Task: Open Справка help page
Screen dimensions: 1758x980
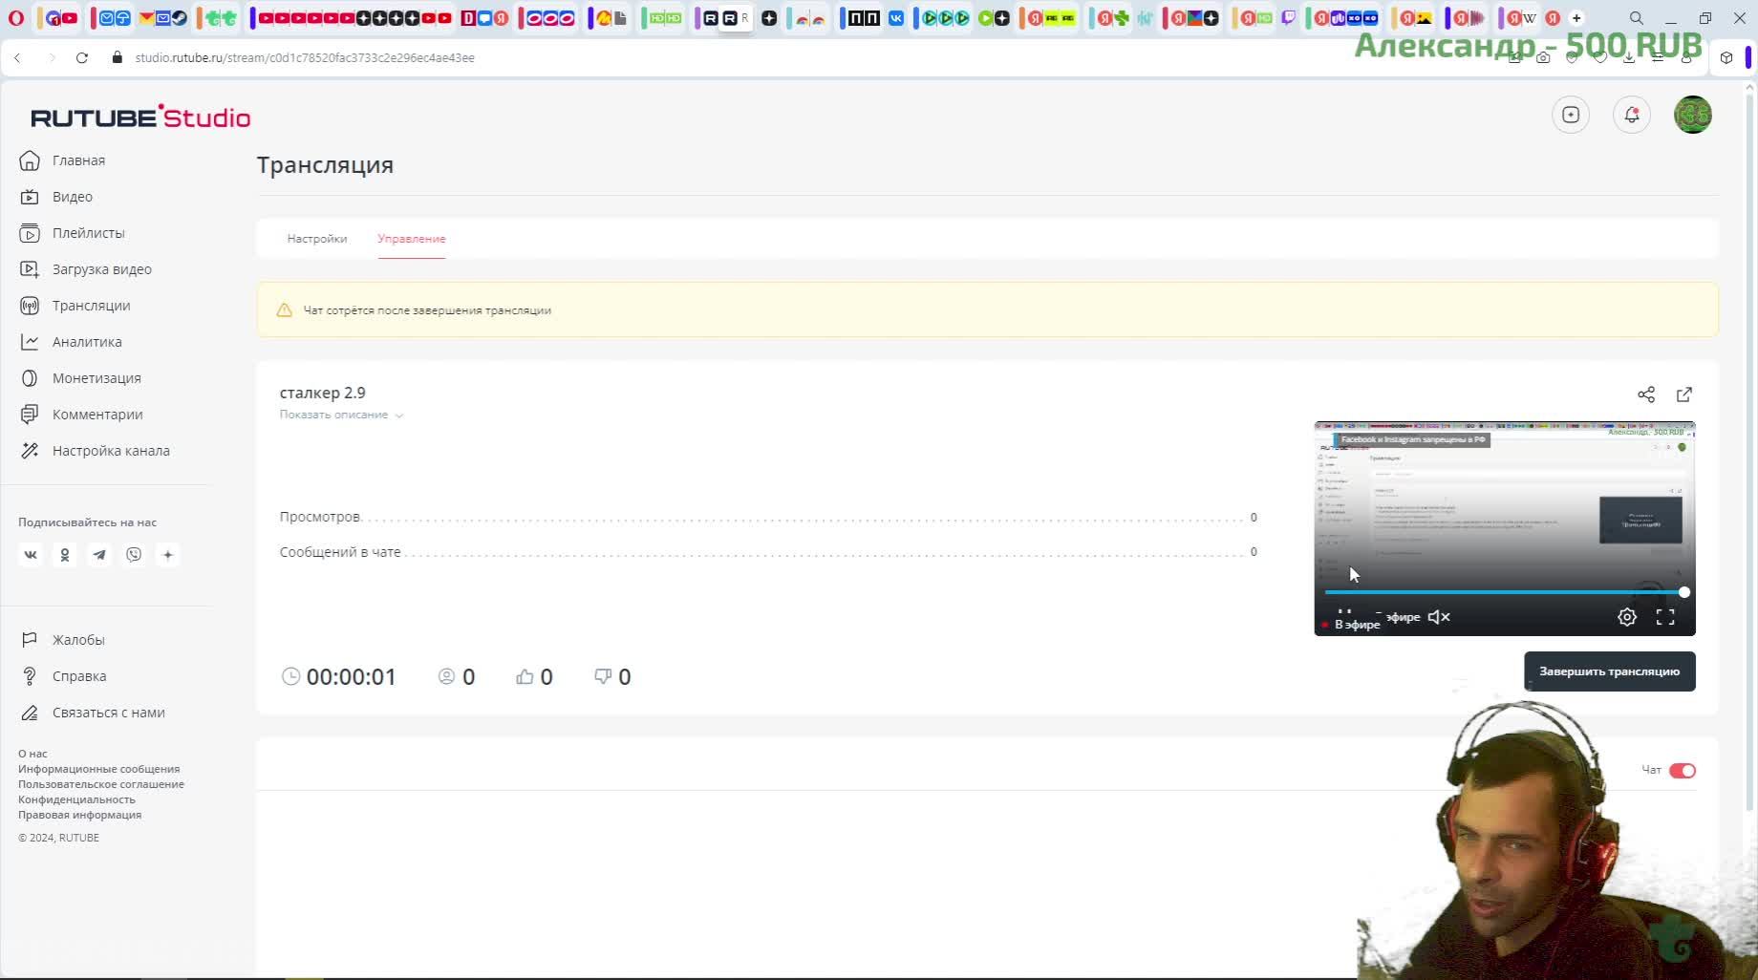Action: 79,676
